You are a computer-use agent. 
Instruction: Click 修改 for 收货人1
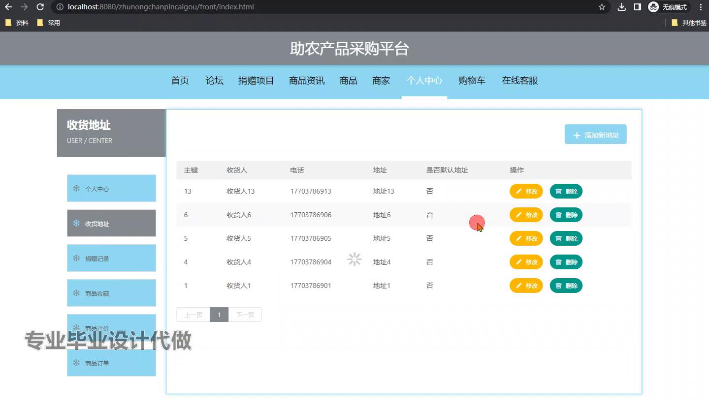526,286
